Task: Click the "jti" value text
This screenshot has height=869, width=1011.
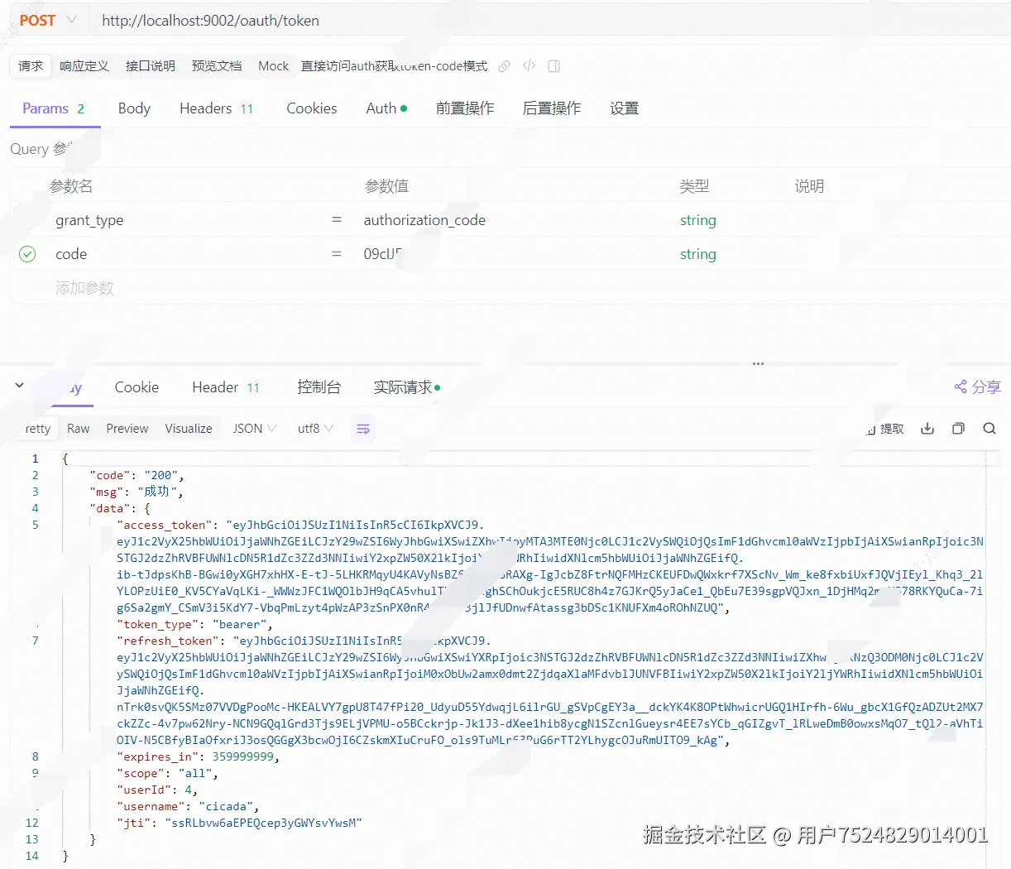Action: point(264,823)
